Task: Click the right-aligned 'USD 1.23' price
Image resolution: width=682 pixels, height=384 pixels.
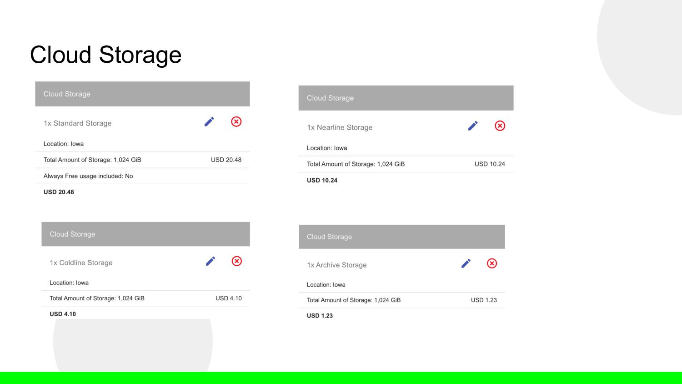Action: (x=484, y=300)
